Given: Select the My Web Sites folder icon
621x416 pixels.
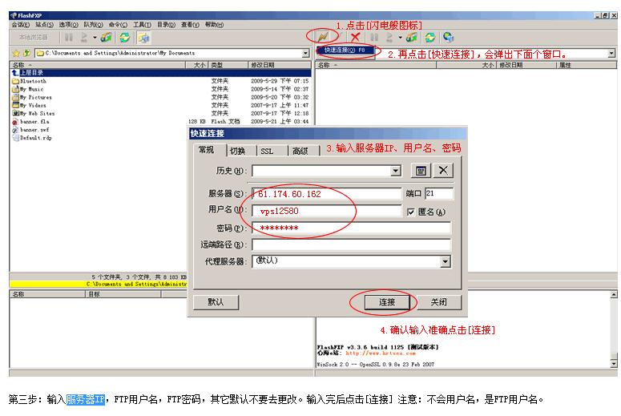Looking at the screenshot, I should tap(15, 113).
